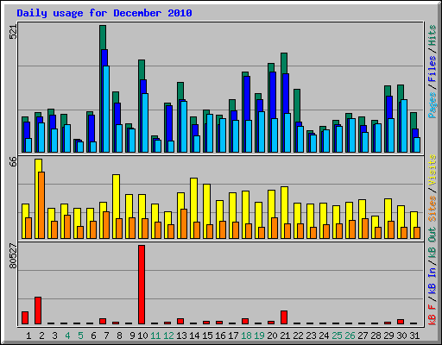Click green weekend day label '18'
Screen dimensions: 442x345
pyautogui.click(x=246, y=336)
